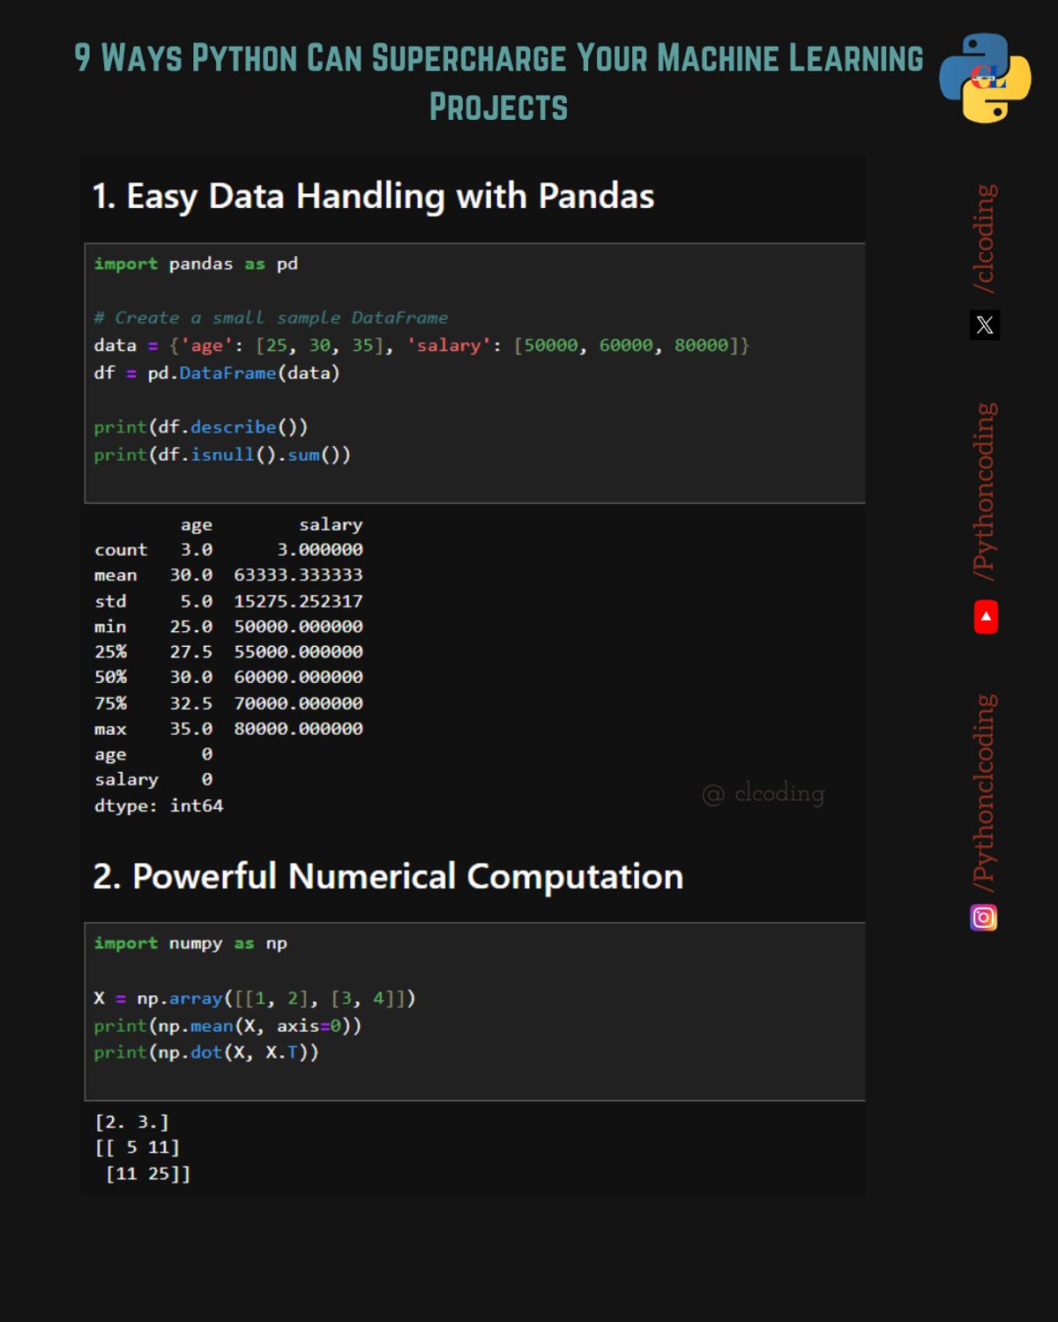Select the heading 'Easy Data Handling with Pandas'
Image resolution: width=1058 pixels, height=1322 pixels.
coord(374,196)
